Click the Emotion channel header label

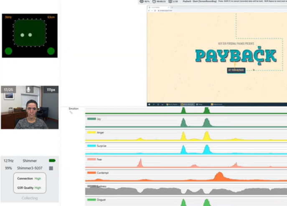pyautogui.click(x=74, y=109)
